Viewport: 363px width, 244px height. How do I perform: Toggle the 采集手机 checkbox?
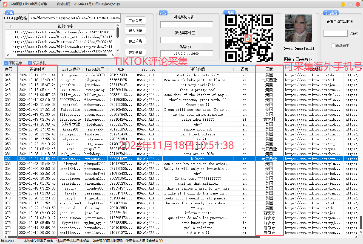click(x=30, y=63)
